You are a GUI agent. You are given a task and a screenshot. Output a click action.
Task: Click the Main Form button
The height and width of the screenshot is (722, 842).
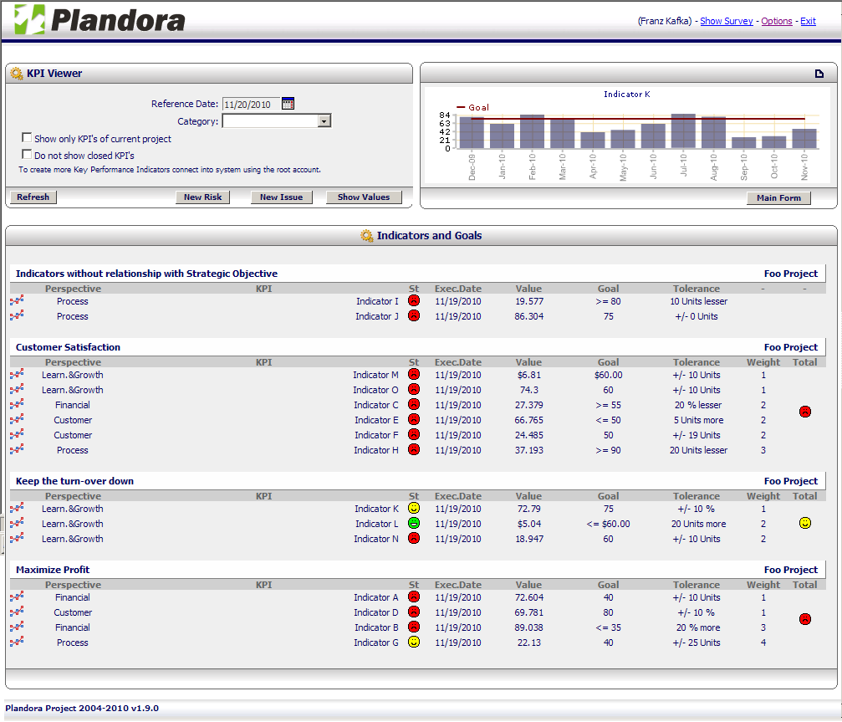778,198
